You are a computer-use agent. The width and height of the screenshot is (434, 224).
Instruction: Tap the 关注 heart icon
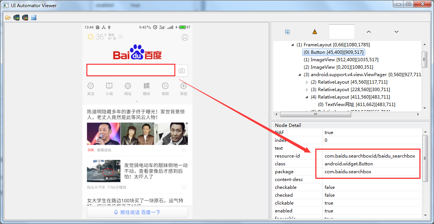(91, 85)
